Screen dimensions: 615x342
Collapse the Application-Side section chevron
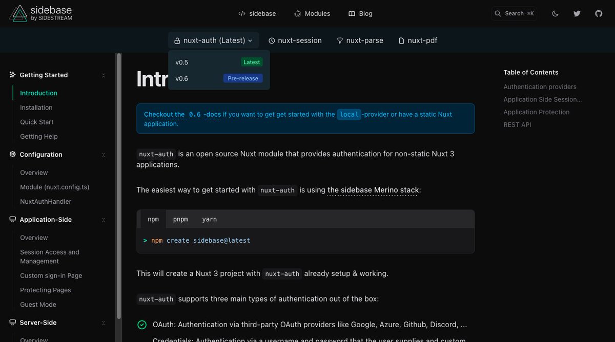pyautogui.click(x=103, y=220)
